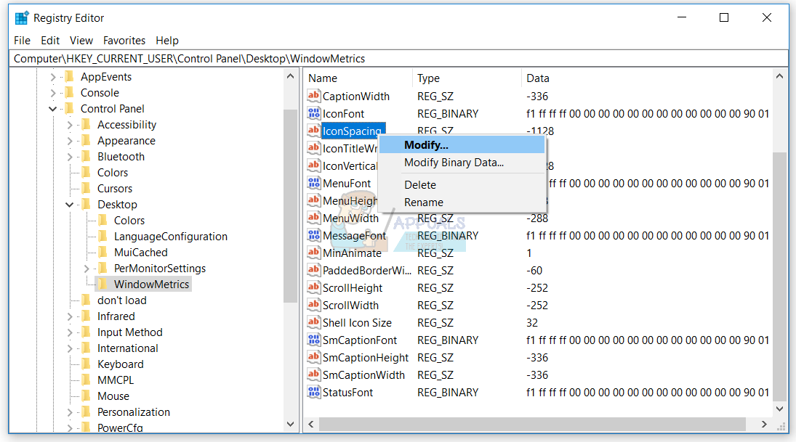Open the Favorites menu
Image resolution: width=796 pixels, height=442 pixels.
click(x=124, y=41)
